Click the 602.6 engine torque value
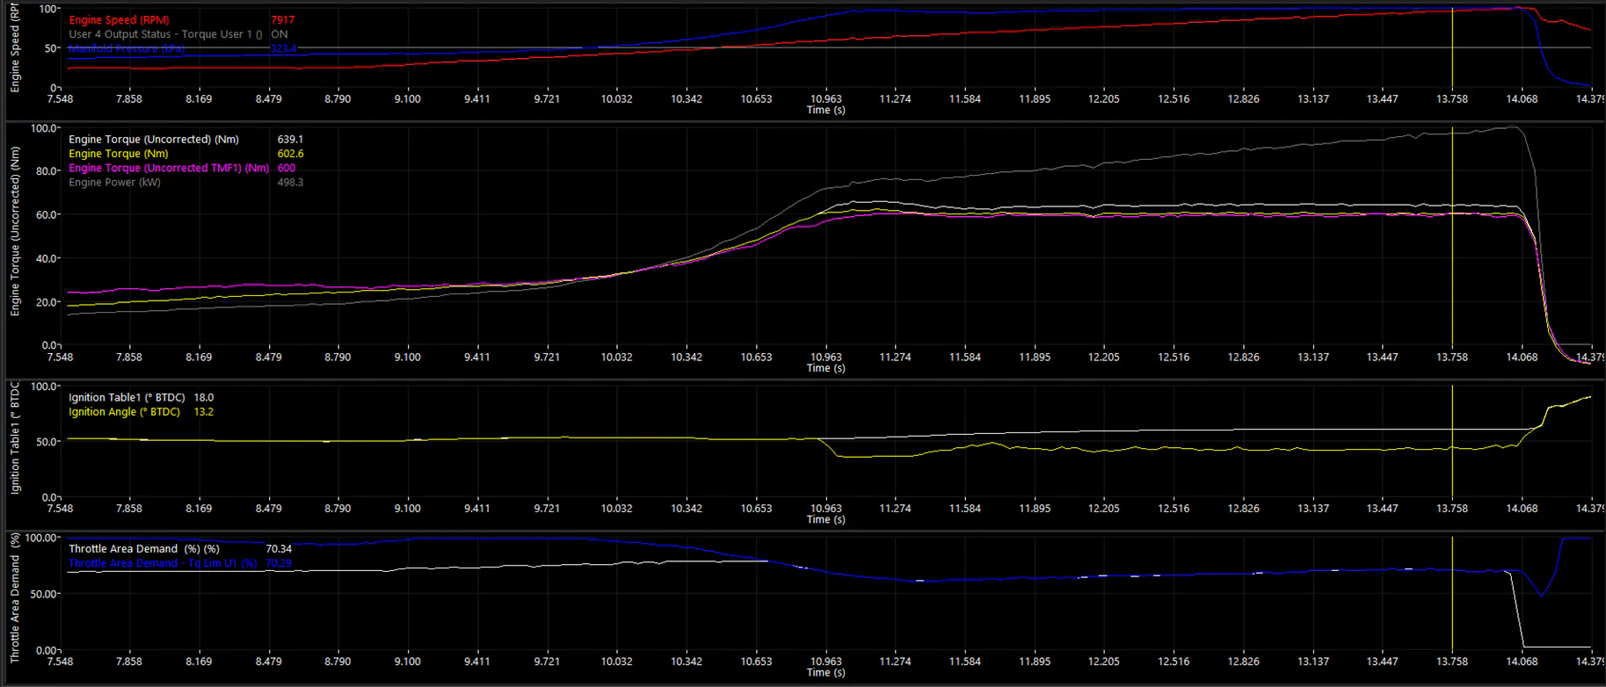The width and height of the screenshot is (1606, 687). pyautogui.click(x=290, y=153)
